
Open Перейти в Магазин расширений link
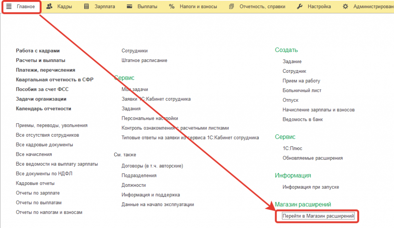(318, 216)
